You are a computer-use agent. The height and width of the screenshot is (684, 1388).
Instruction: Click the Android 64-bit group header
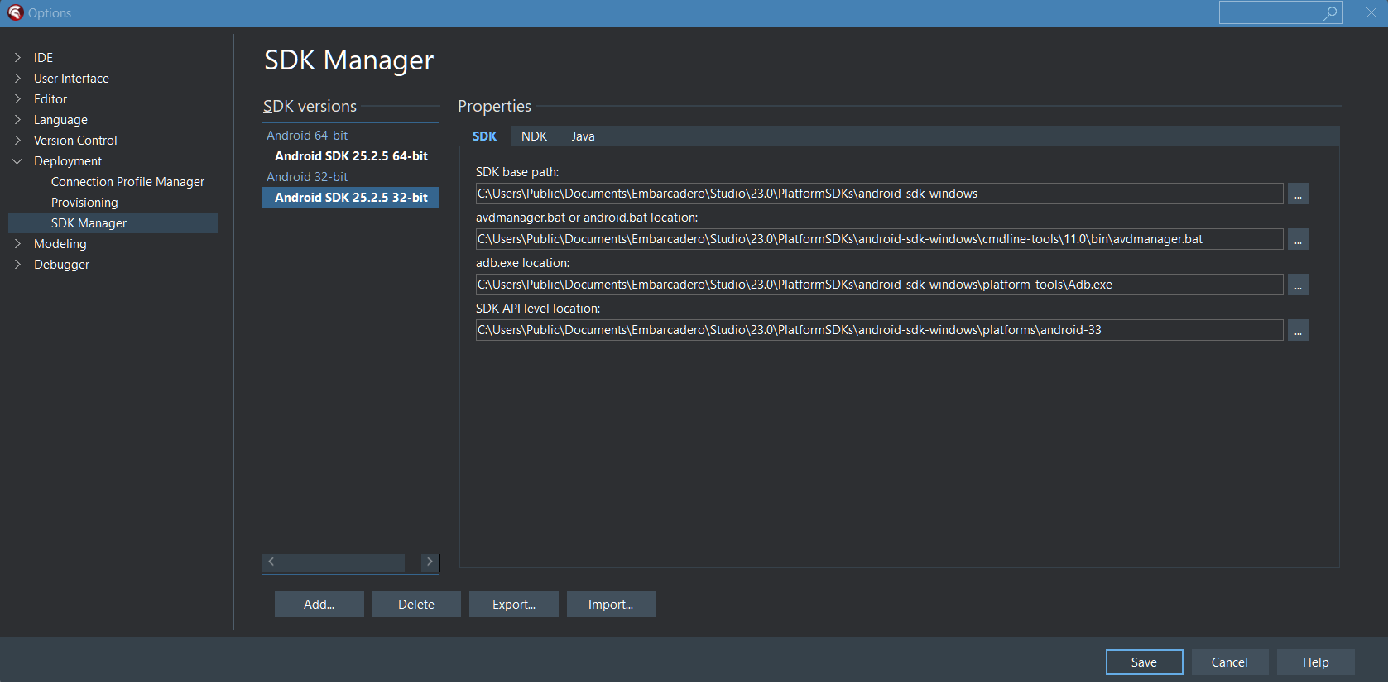click(x=307, y=136)
